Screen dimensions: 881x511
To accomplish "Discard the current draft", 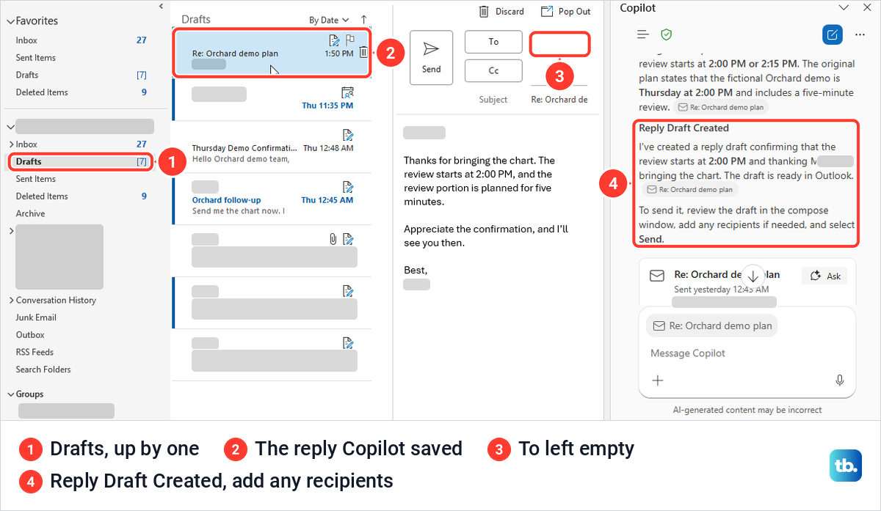I will click(x=501, y=11).
